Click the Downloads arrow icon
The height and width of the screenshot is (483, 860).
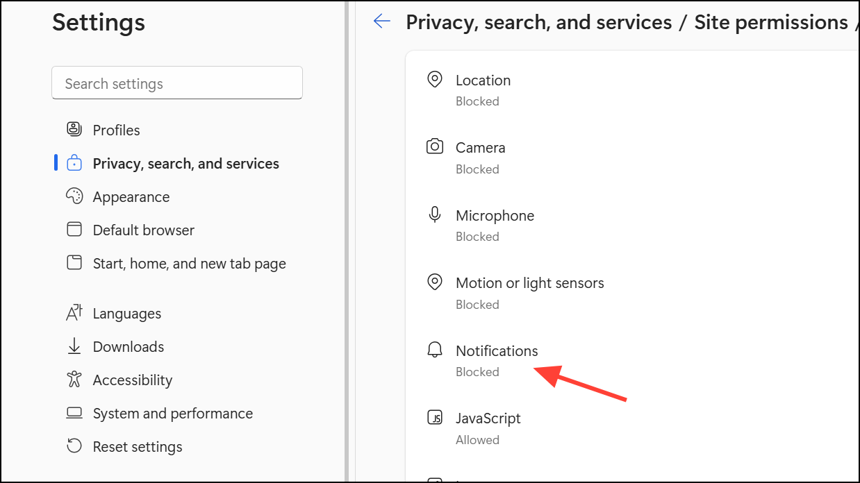tap(74, 346)
